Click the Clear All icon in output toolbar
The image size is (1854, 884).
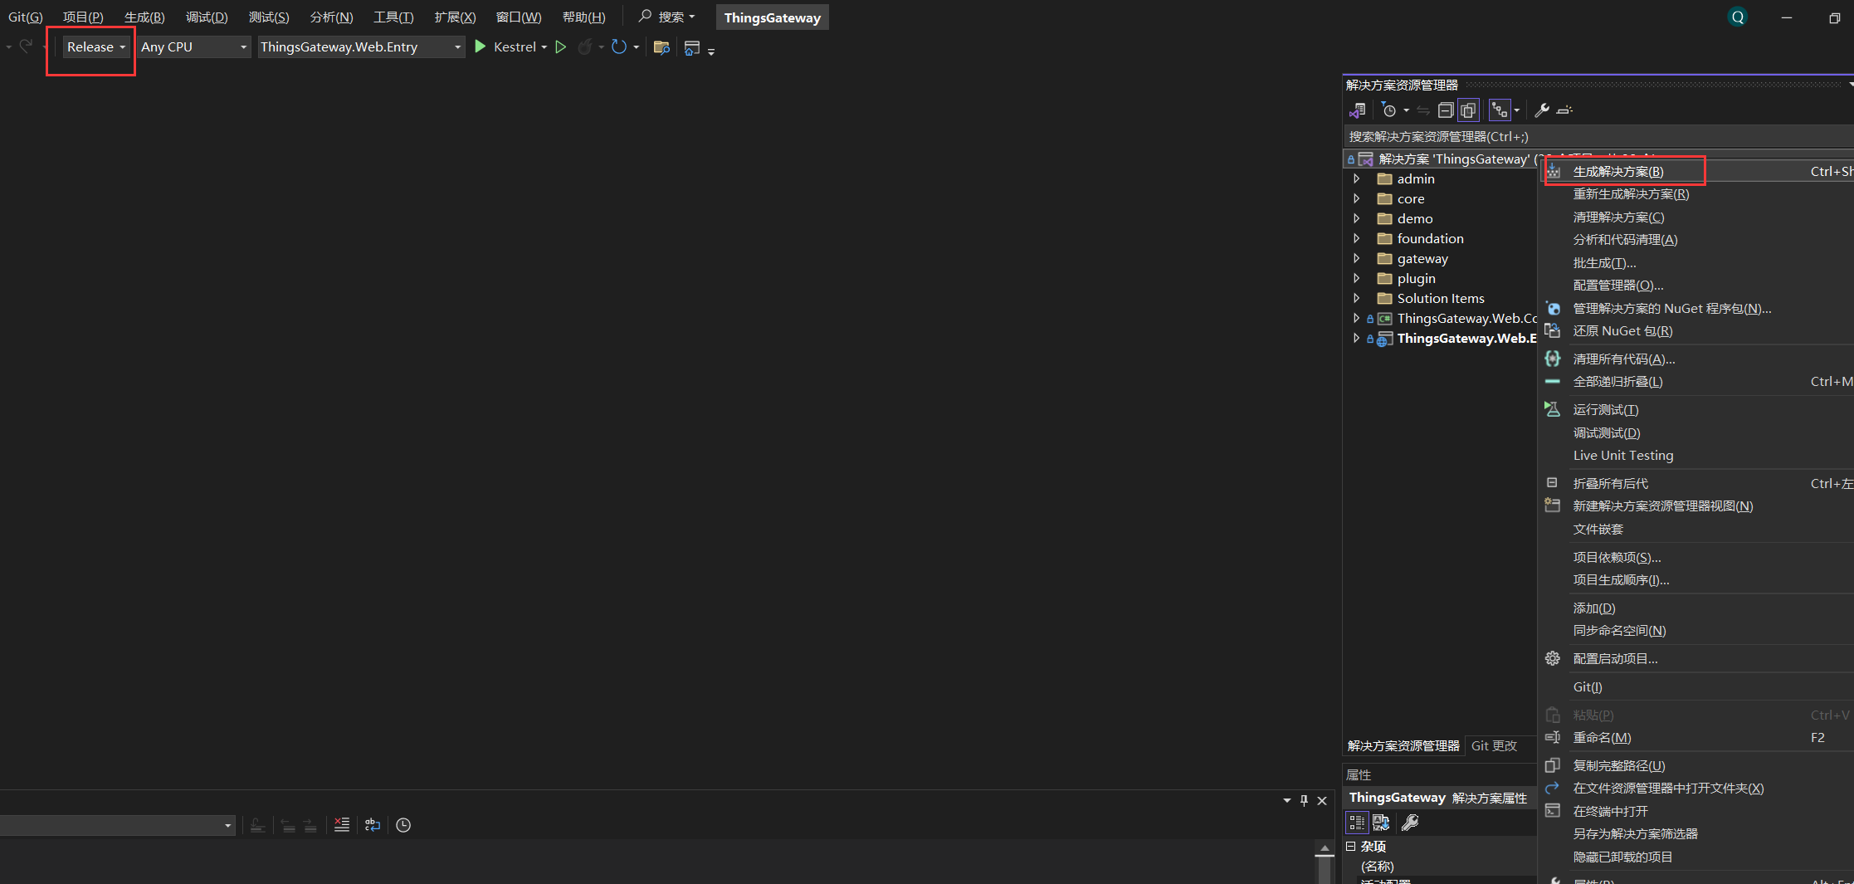coord(342,825)
